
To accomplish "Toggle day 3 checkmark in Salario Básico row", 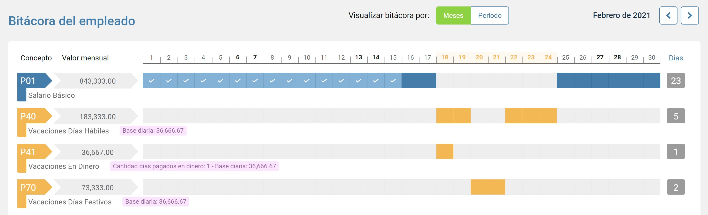I will pos(186,81).
